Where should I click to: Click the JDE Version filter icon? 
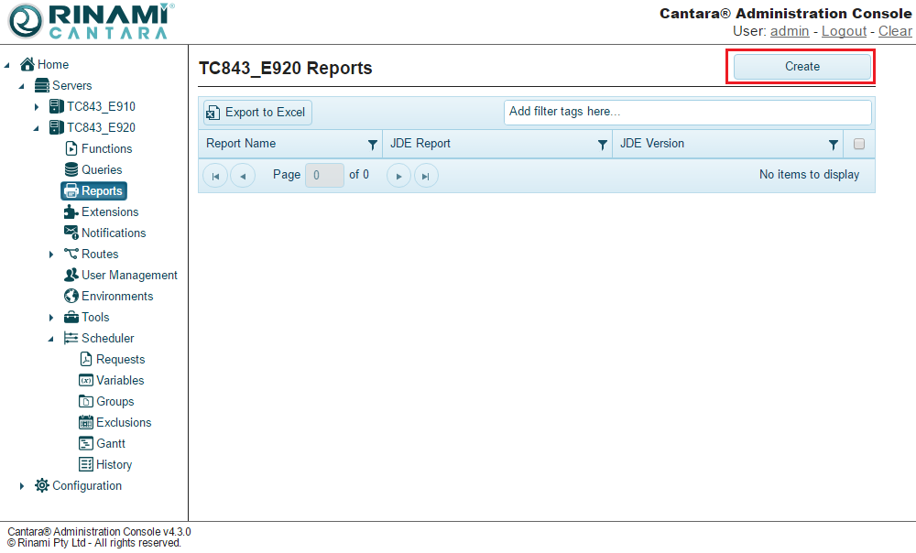click(x=833, y=145)
